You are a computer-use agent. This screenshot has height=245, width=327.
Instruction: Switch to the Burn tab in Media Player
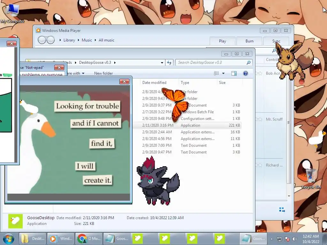pyautogui.click(x=249, y=41)
